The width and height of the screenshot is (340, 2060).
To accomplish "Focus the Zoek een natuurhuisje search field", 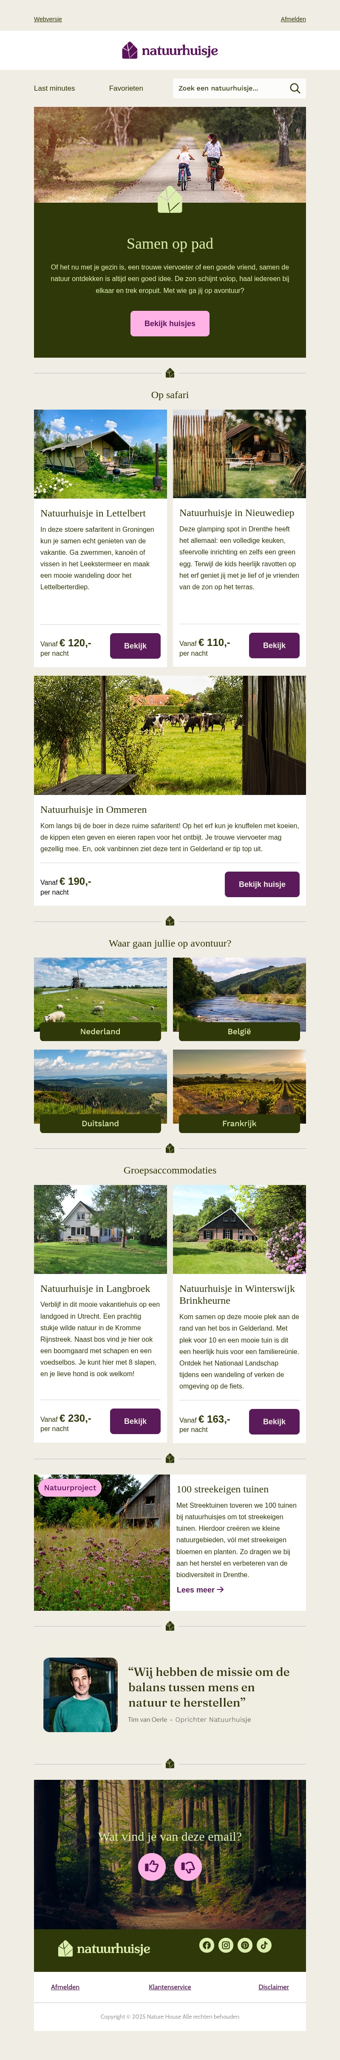I will coord(227,89).
